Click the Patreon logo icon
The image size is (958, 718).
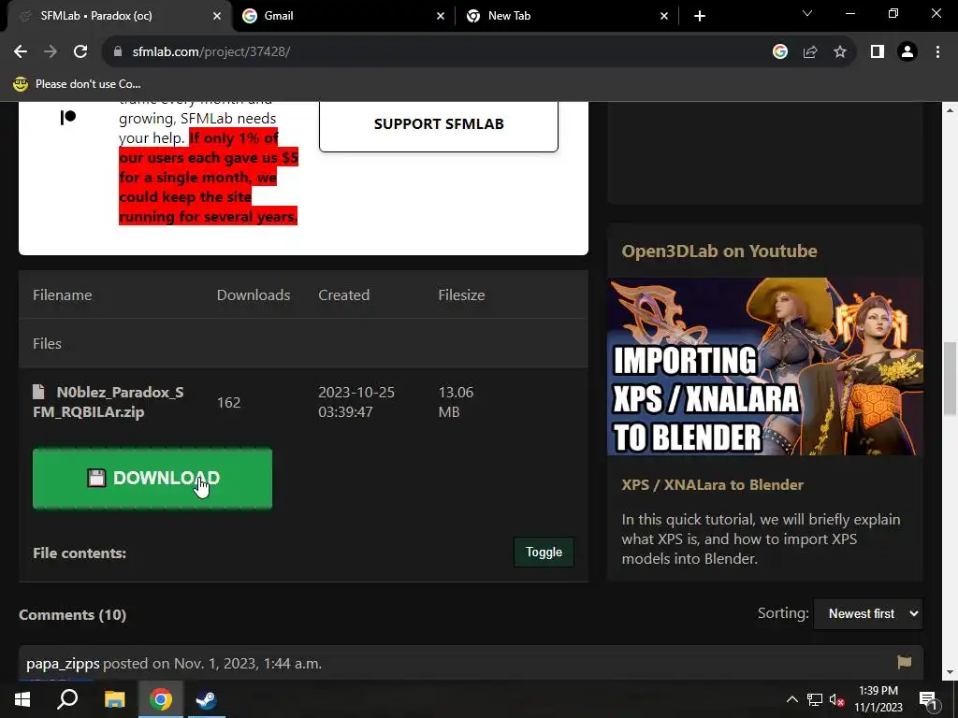coord(67,117)
